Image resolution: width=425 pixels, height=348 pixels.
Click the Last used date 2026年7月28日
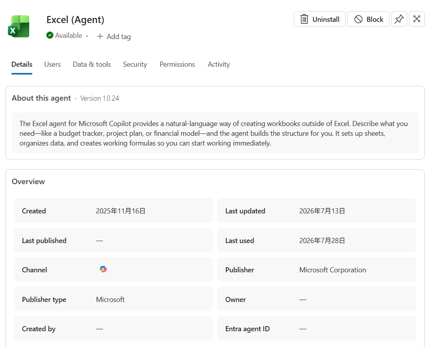coord(322,240)
